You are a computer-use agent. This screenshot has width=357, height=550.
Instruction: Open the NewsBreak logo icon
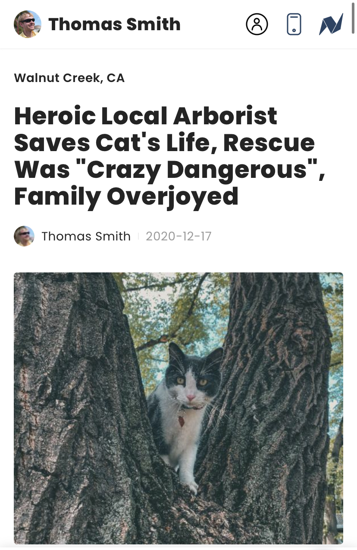click(x=331, y=24)
